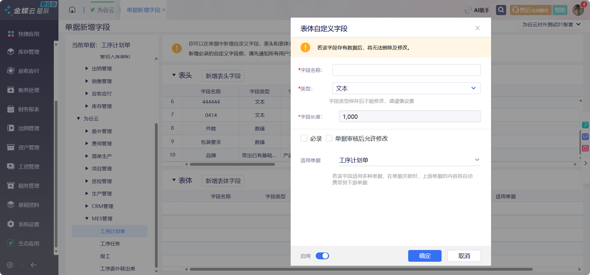
Task: Click the green question mark help icon
Action: tap(585, 125)
